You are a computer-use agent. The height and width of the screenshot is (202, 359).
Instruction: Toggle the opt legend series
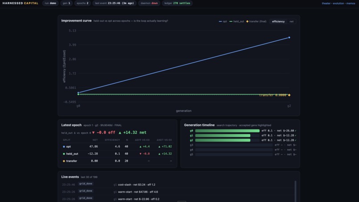223,21
